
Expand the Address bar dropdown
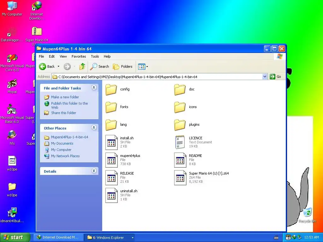point(265,77)
